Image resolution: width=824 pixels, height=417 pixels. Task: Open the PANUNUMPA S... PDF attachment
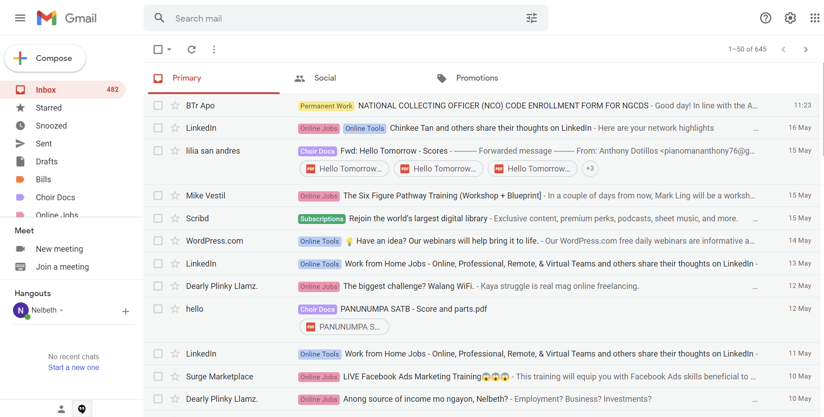[344, 327]
